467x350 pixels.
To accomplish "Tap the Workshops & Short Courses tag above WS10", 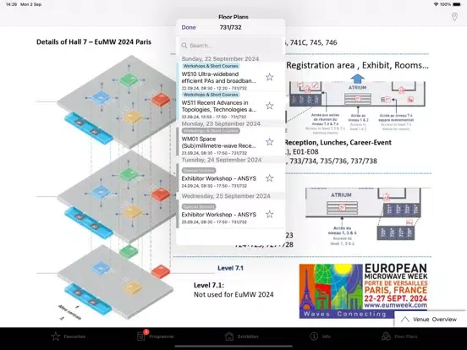I will (211, 66).
